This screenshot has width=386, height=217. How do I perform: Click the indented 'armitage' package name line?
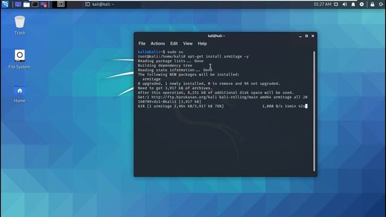tap(151, 79)
